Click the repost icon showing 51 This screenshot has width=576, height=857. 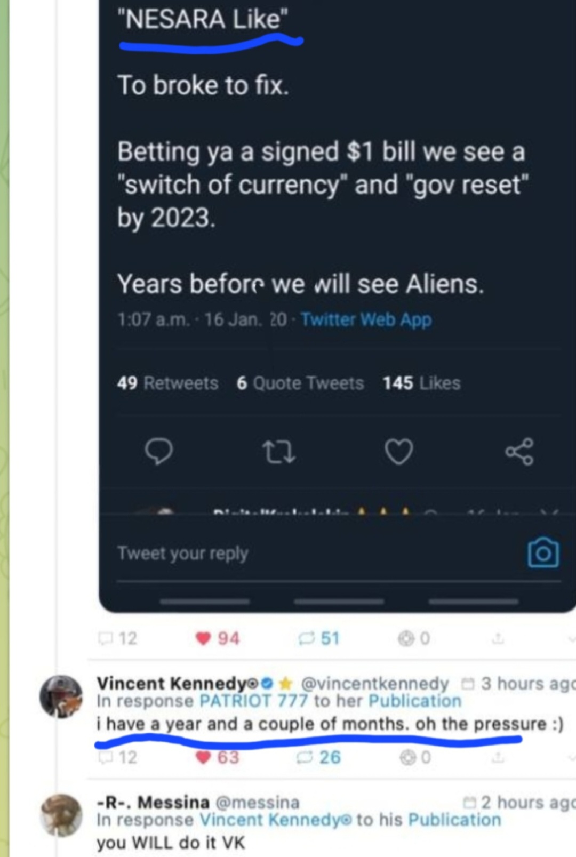[306, 638]
